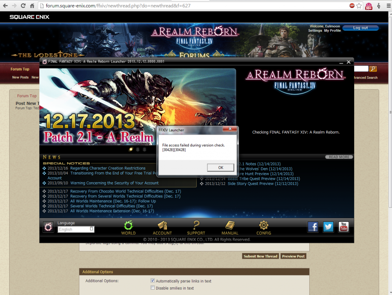
Task: Open the Support question mark icon
Action: (x=196, y=228)
